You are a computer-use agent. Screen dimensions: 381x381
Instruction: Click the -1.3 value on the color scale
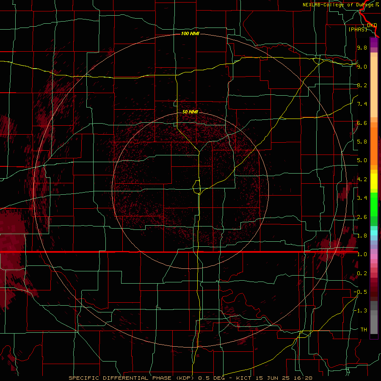tap(360, 311)
